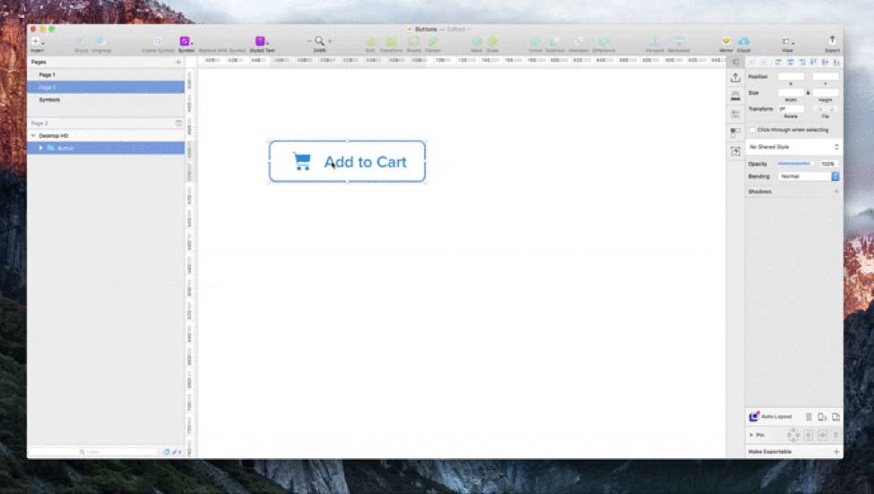The image size is (874, 494).
Task: Add a new page with plus icon
Action: click(178, 63)
